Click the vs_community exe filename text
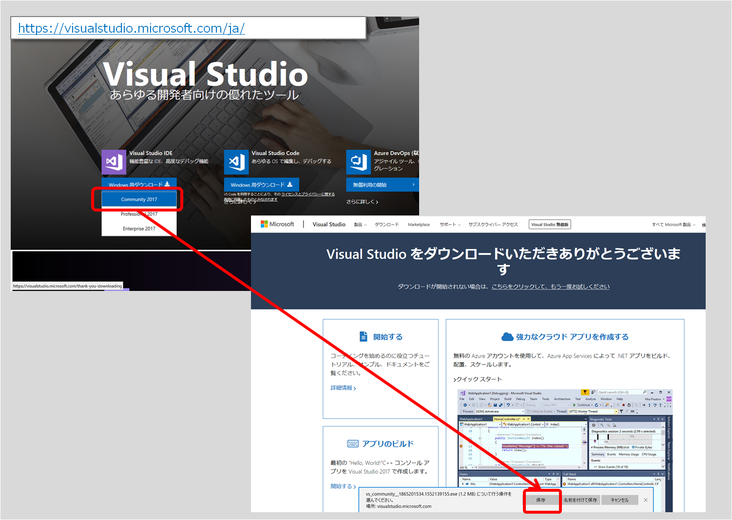The width and height of the screenshot is (732, 520). click(412, 494)
